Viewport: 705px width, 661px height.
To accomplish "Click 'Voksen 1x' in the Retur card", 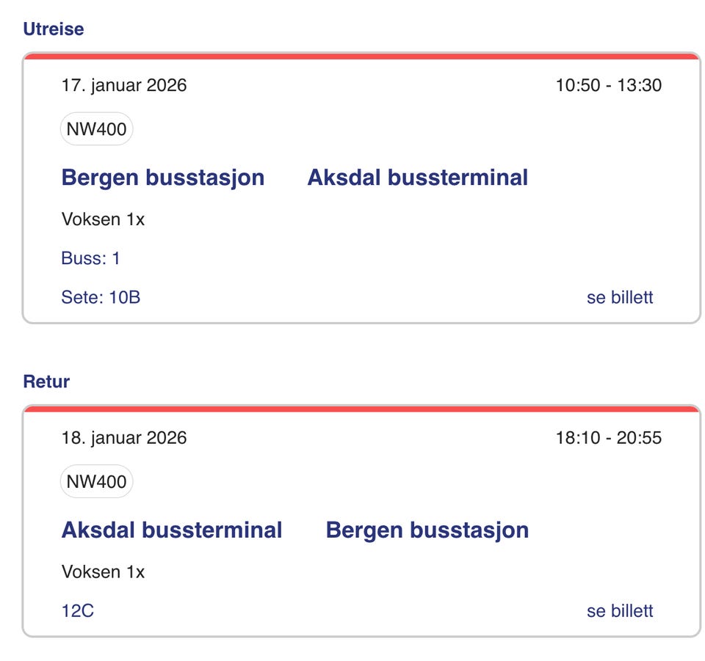I will [x=103, y=571].
